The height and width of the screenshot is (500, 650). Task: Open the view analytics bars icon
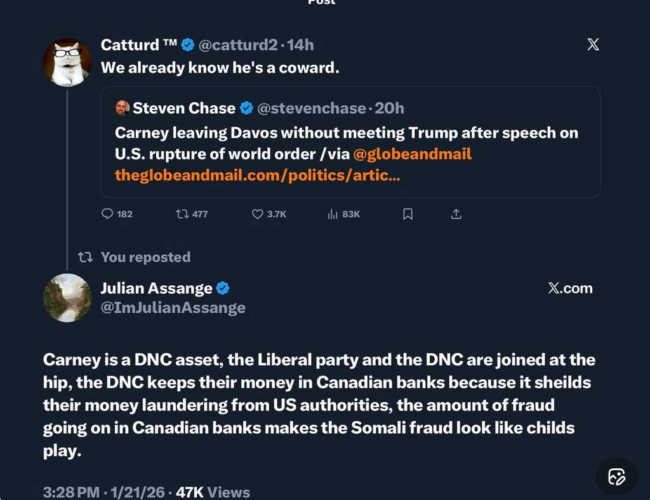click(x=333, y=214)
